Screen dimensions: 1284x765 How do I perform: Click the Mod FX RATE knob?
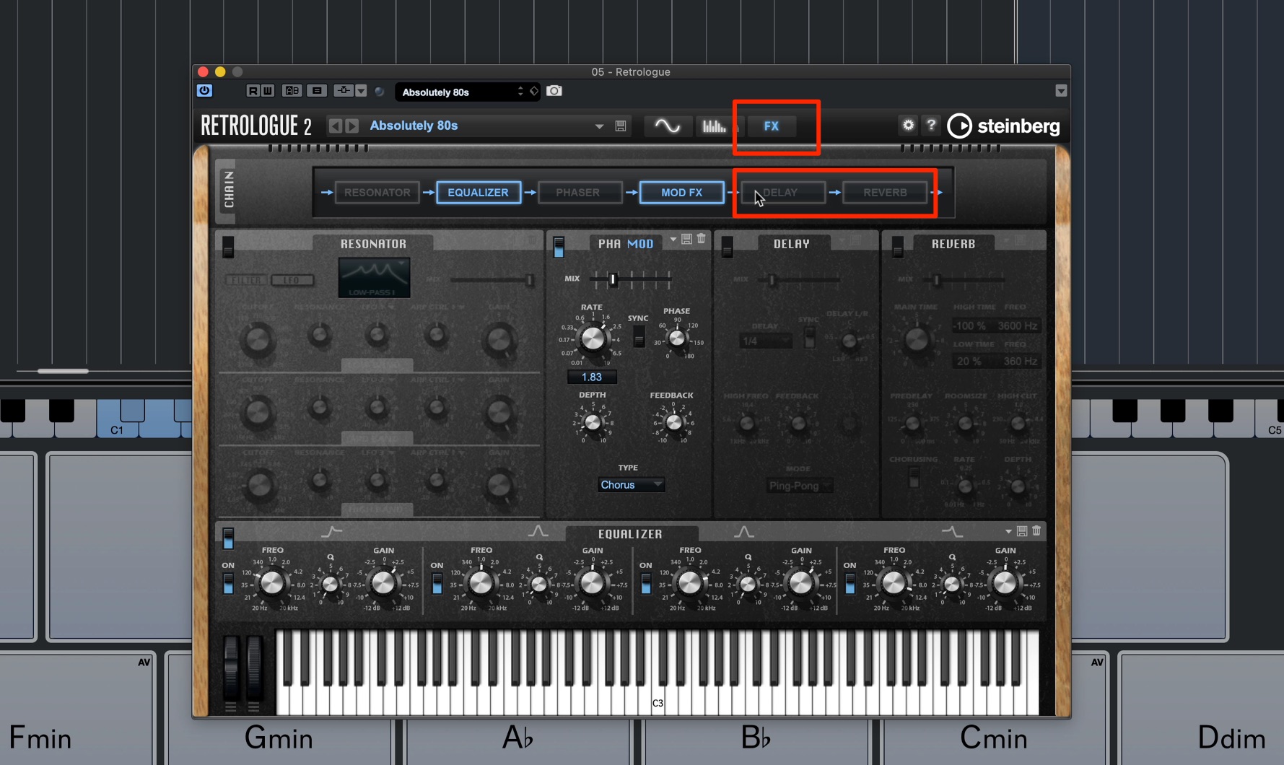pos(593,338)
